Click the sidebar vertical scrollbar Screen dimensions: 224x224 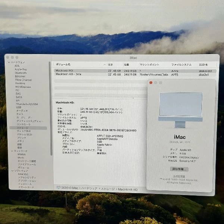tap(50, 109)
